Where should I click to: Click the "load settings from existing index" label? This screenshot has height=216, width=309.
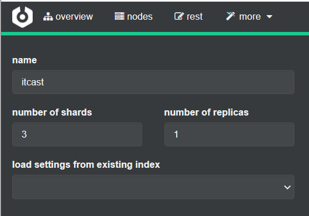click(x=86, y=164)
